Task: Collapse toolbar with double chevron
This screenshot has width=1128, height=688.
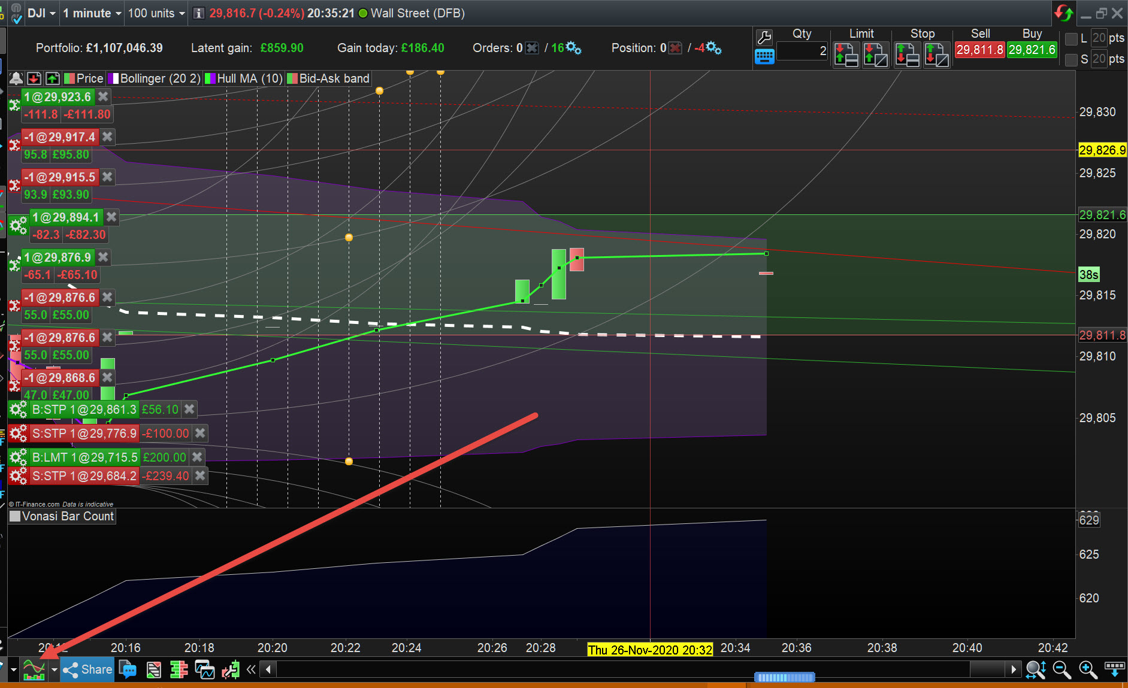Action: (251, 669)
